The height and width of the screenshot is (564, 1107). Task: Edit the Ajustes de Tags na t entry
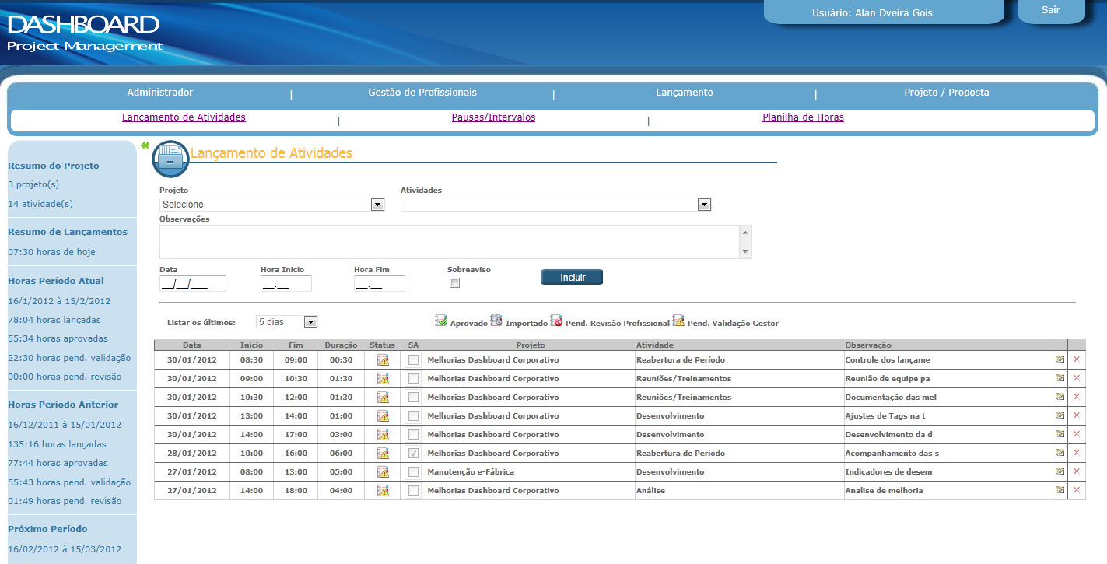pos(1060,415)
